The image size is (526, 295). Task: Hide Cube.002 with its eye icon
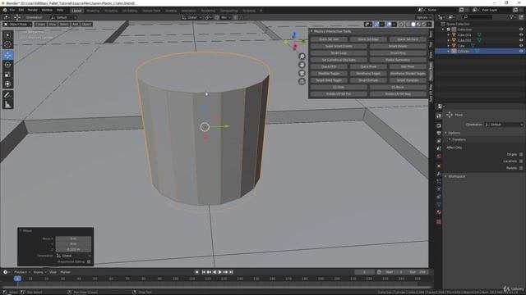pos(521,40)
